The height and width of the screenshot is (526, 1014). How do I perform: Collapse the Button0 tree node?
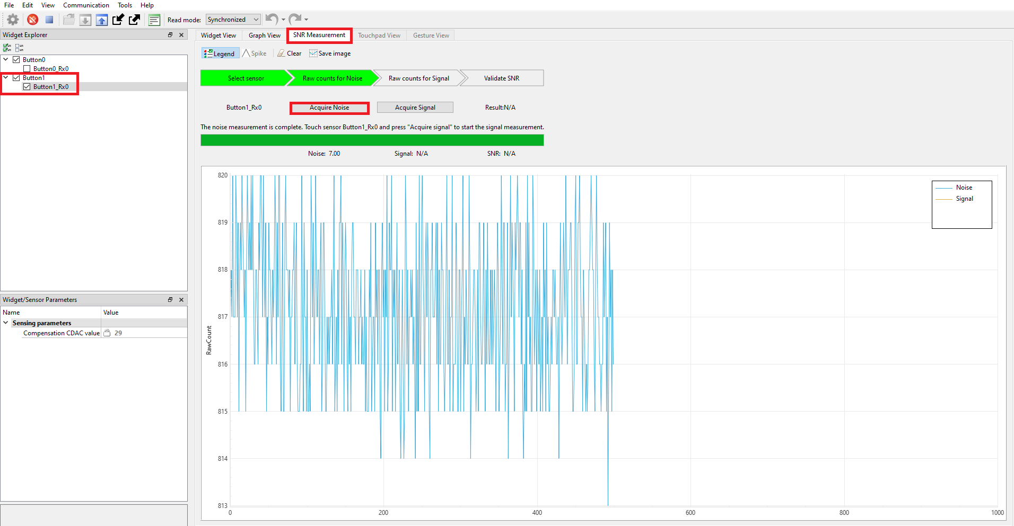pos(6,60)
